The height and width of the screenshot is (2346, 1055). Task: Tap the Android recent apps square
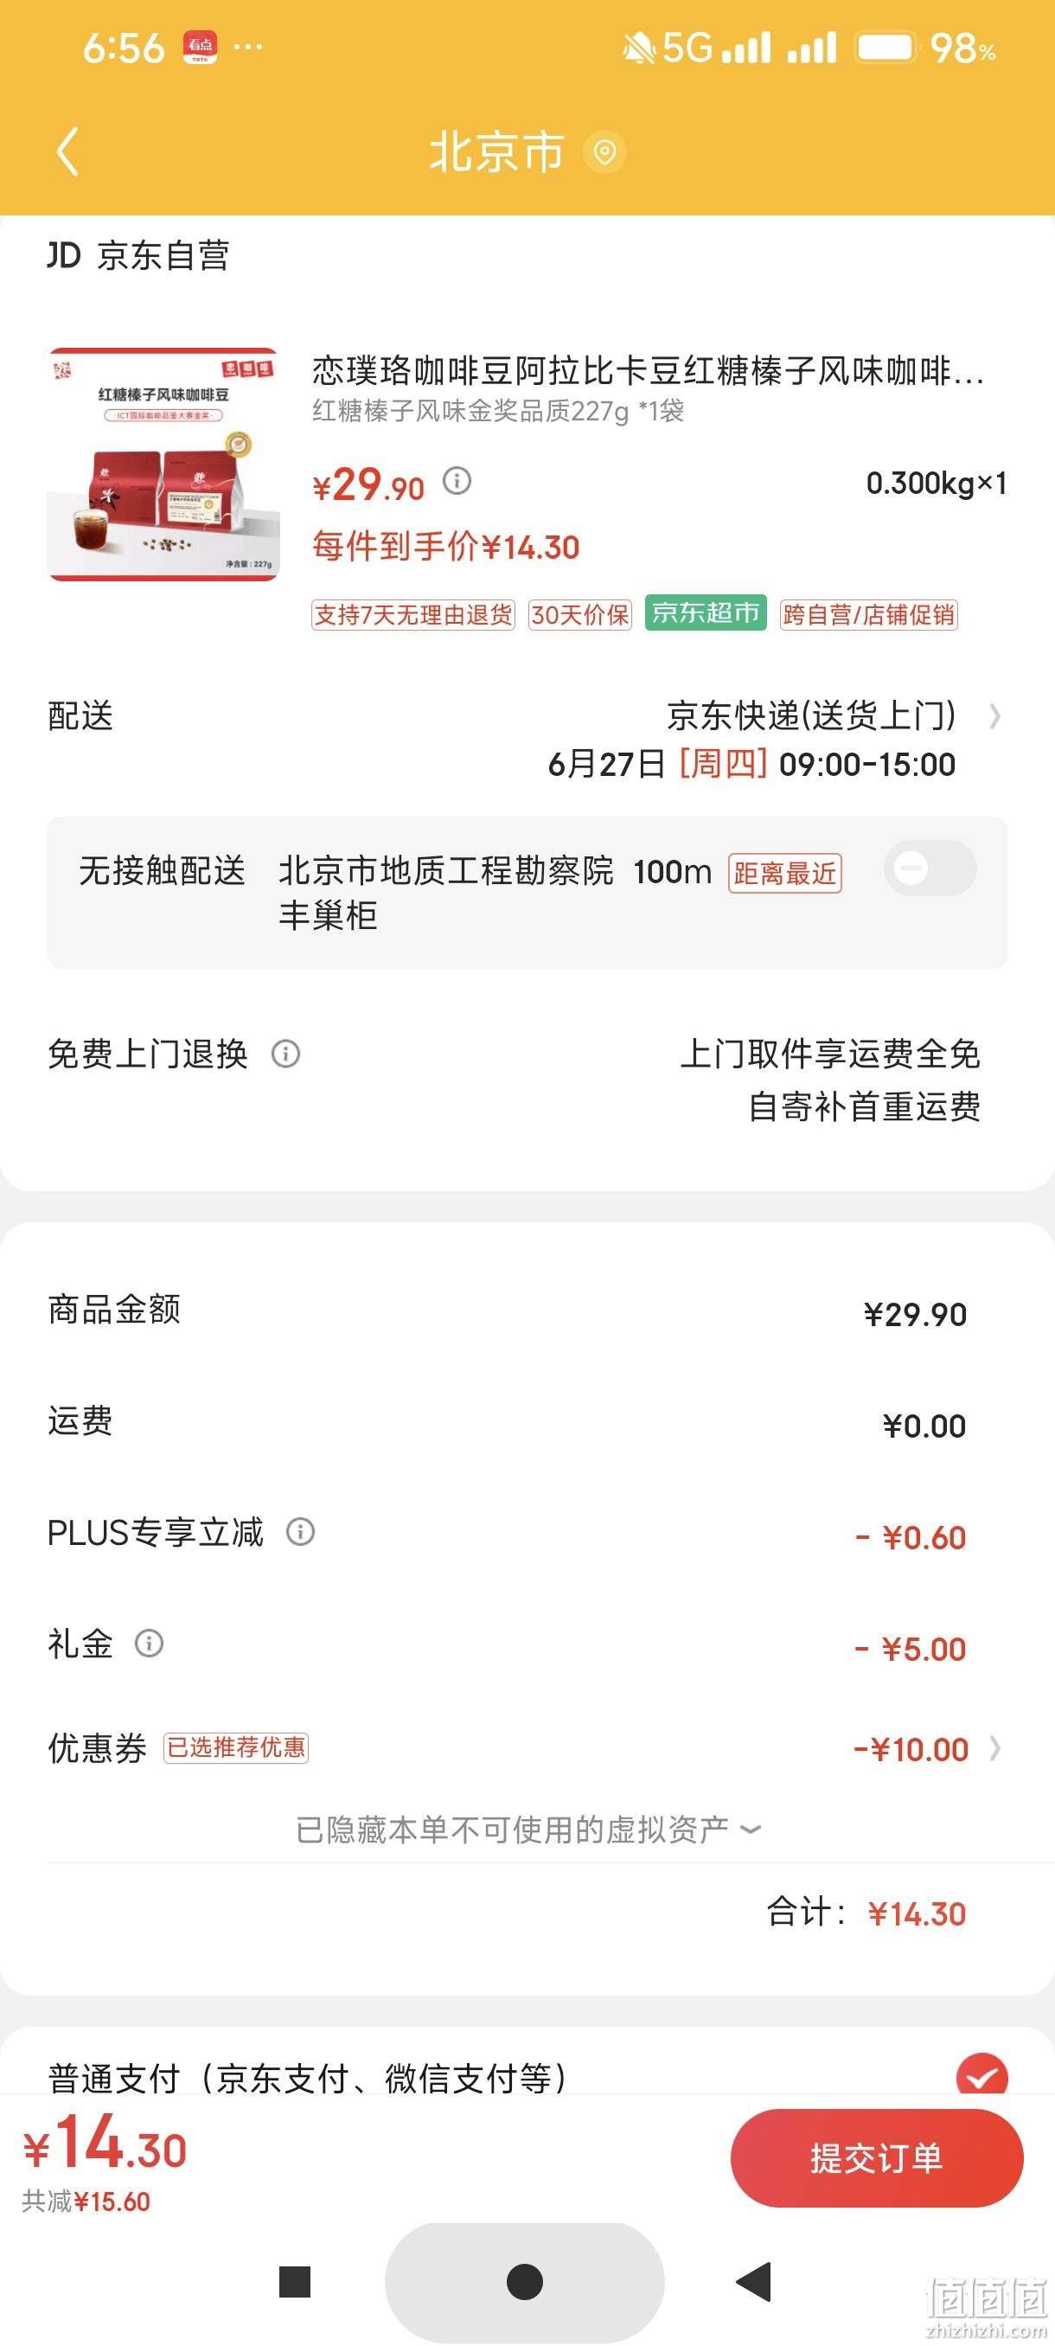[295, 2281]
